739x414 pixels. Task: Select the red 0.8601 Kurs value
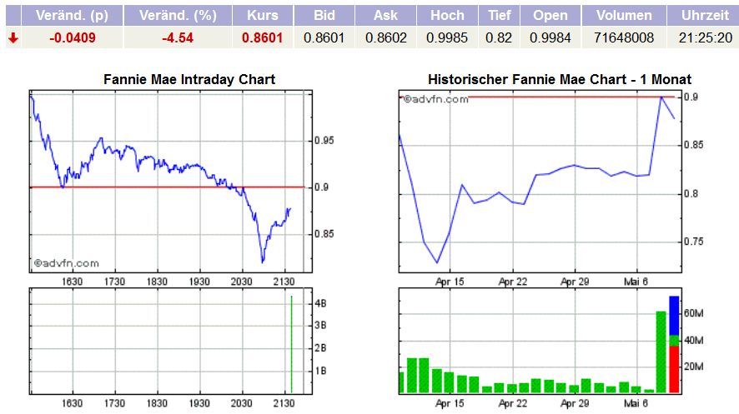point(263,37)
